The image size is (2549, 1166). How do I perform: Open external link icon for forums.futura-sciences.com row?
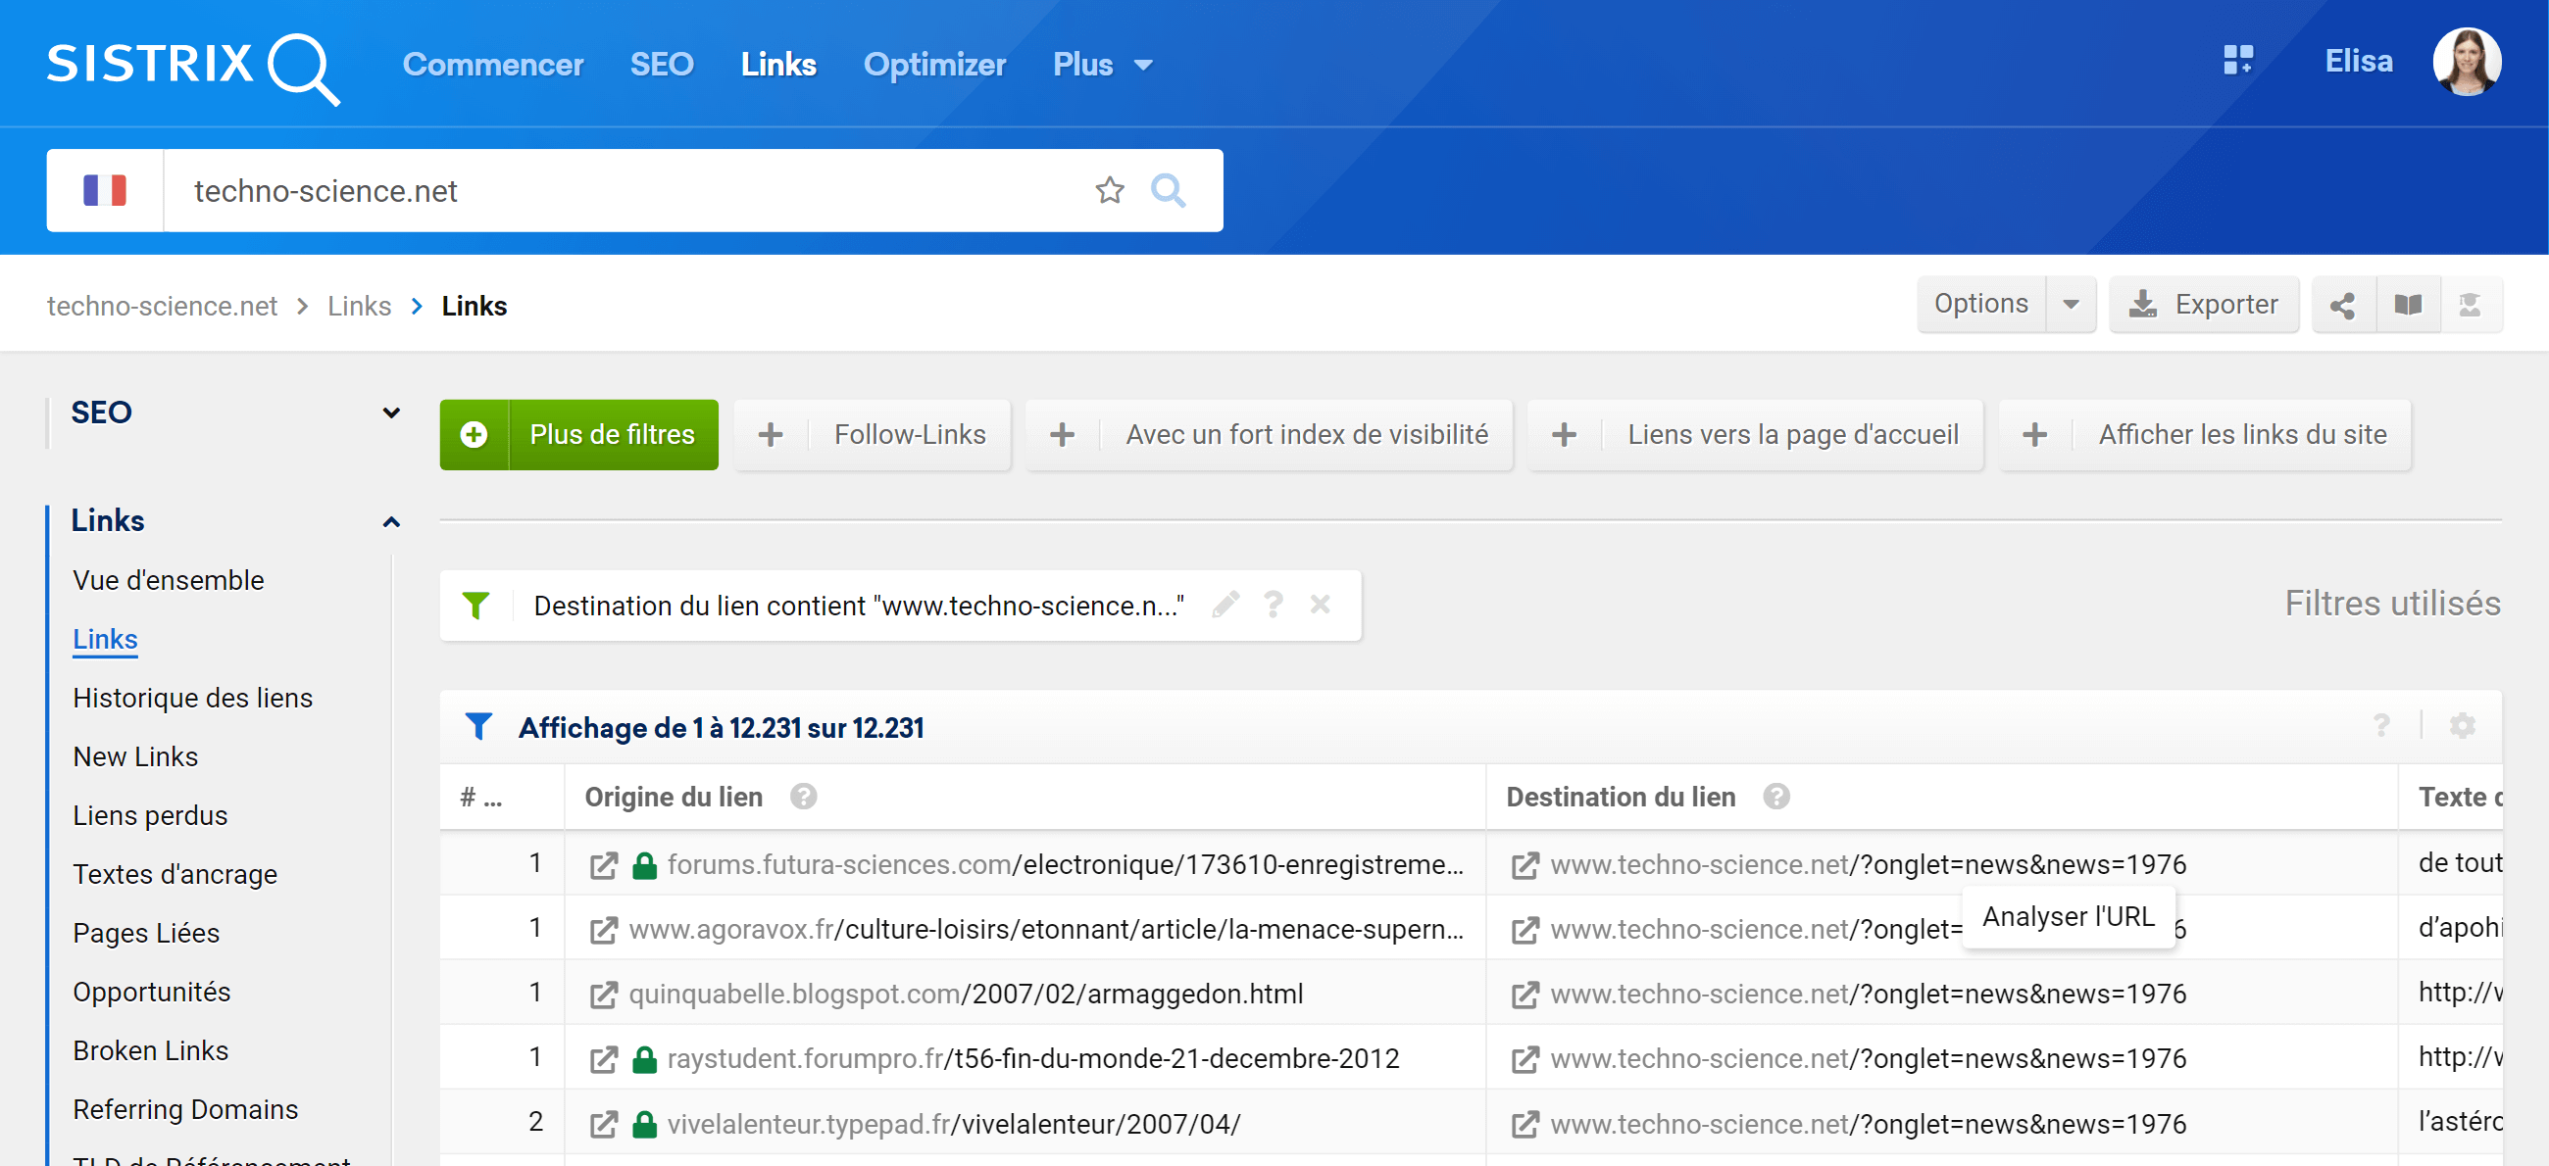tap(603, 865)
